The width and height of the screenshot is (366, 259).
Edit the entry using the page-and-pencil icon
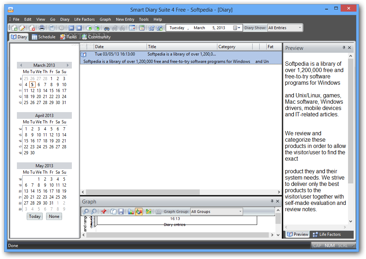click(22, 28)
